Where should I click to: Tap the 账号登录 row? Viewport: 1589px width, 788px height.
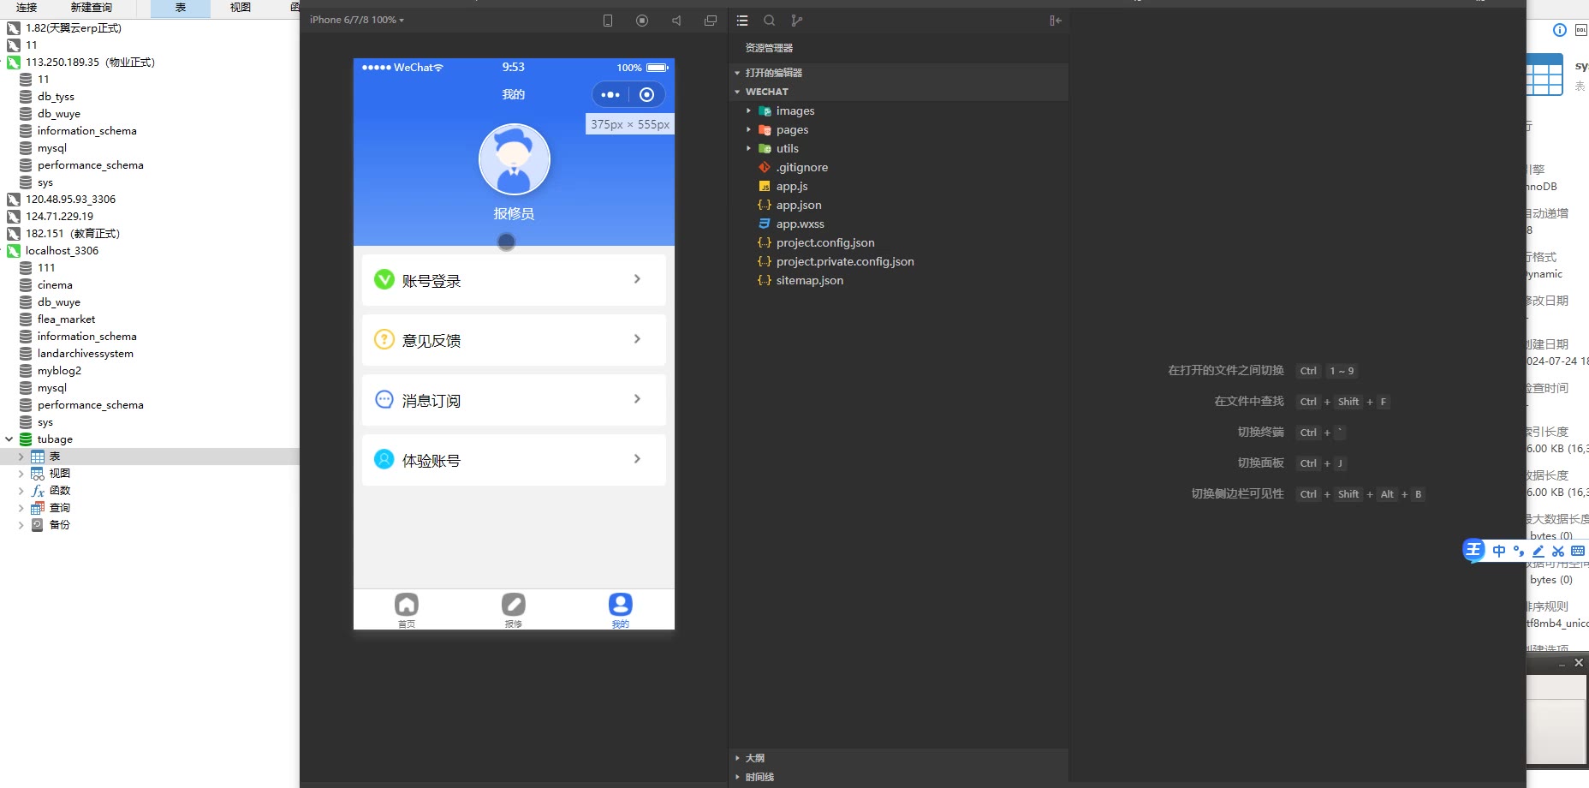tap(514, 280)
